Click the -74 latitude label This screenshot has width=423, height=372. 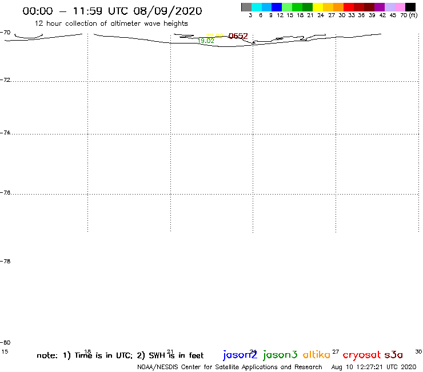coord(5,133)
